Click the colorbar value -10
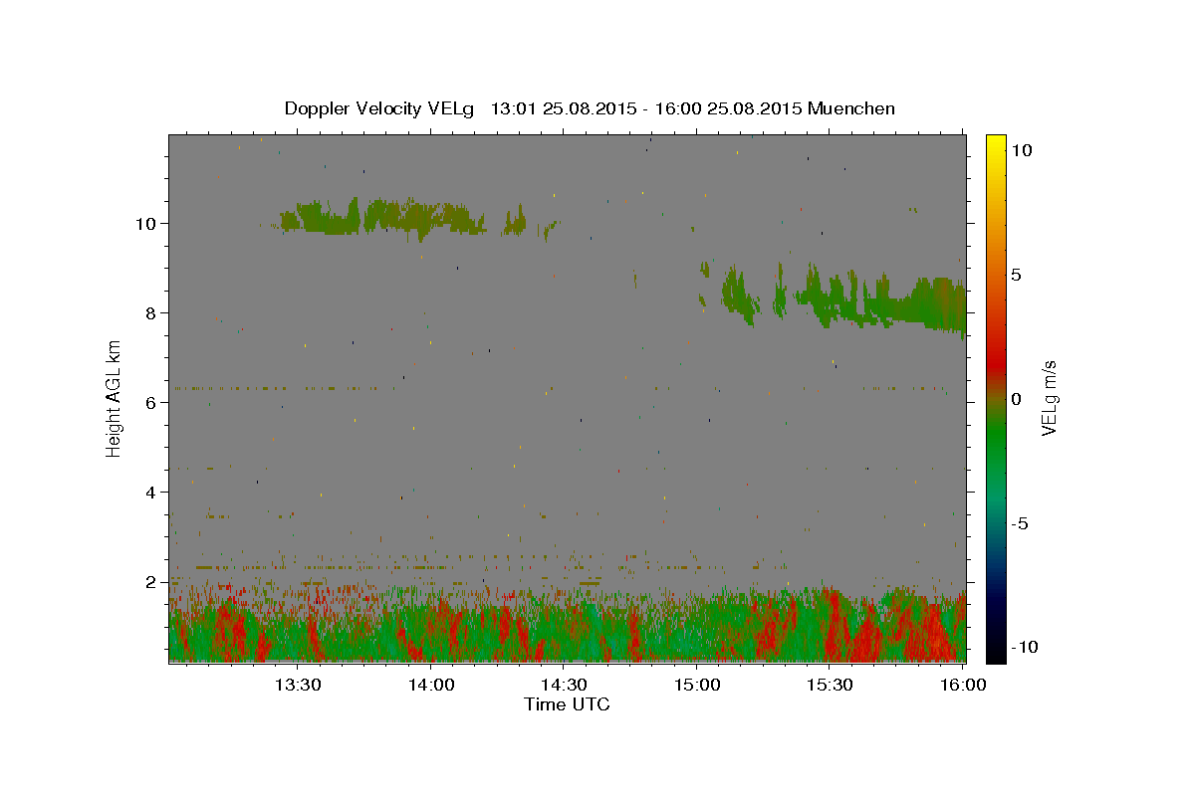The height and width of the screenshot is (796, 1195). tap(1024, 647)
